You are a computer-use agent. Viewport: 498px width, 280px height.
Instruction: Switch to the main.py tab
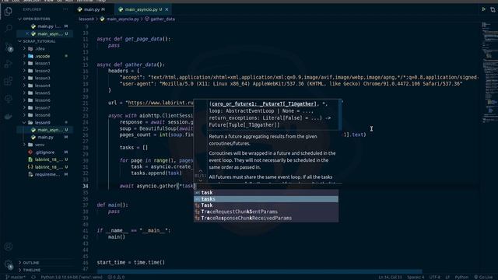click(x=92, y=9)
